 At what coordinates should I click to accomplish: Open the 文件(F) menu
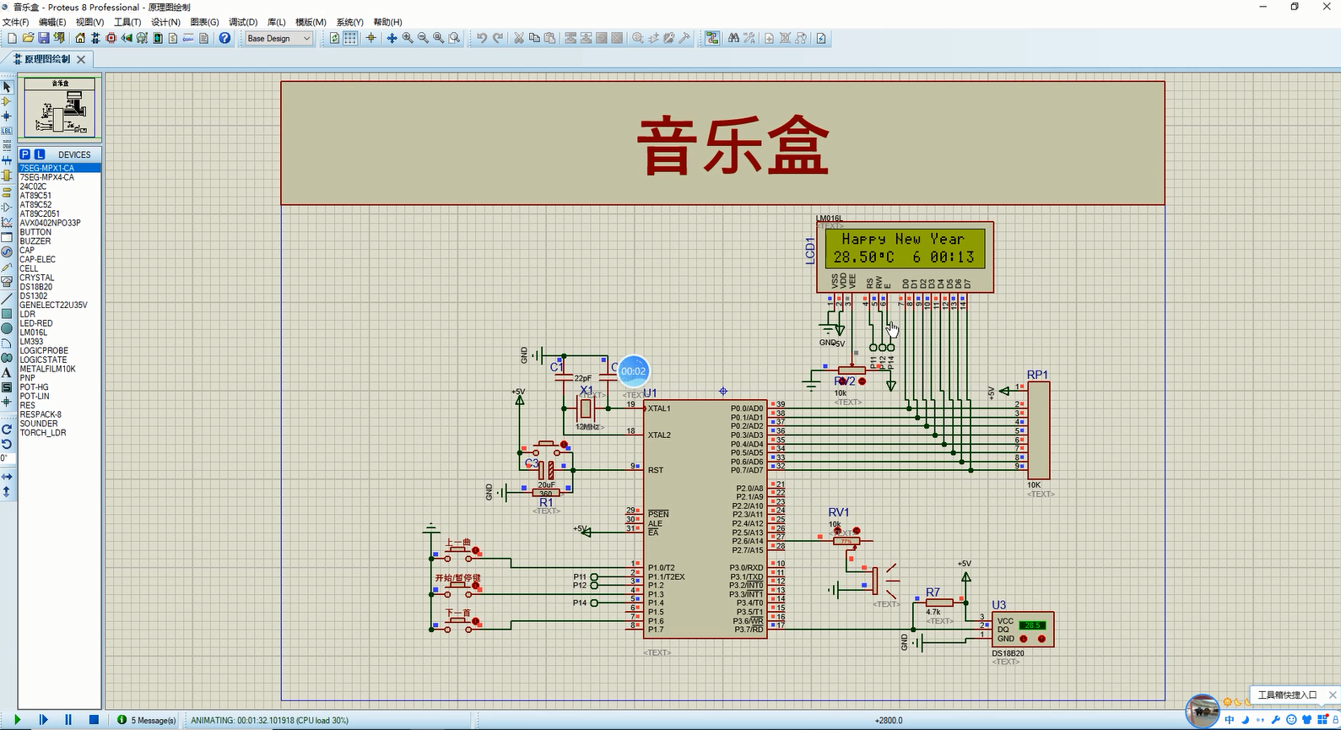click(15, 22)
